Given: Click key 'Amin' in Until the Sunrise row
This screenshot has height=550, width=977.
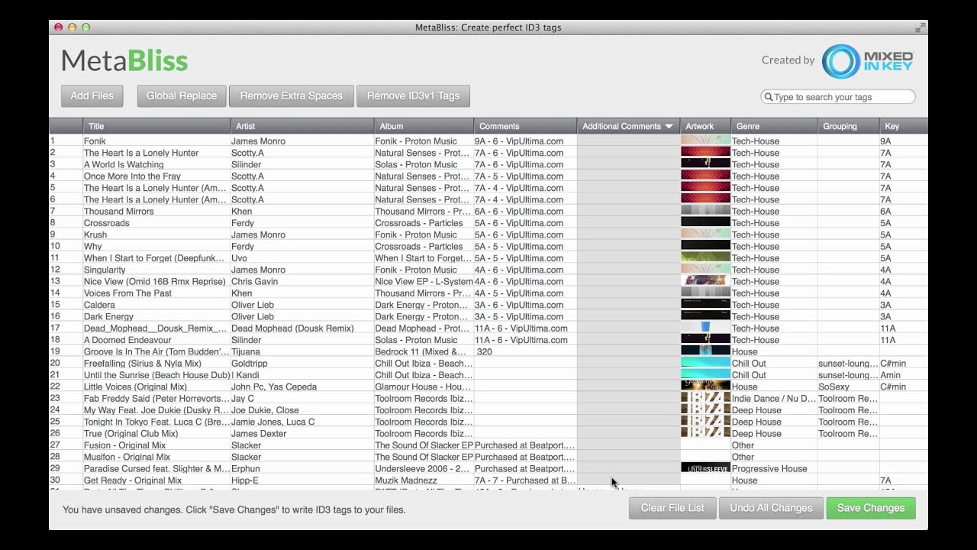Looking at the screenshot, I should click(890, 375).
